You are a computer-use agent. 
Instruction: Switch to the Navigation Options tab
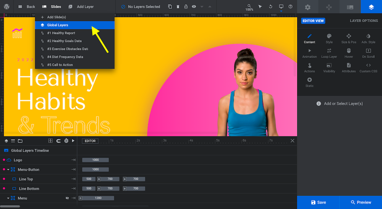329,7
